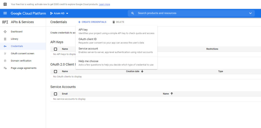
Task: Choose OAuth client ID option
Action: click(116, 41)
